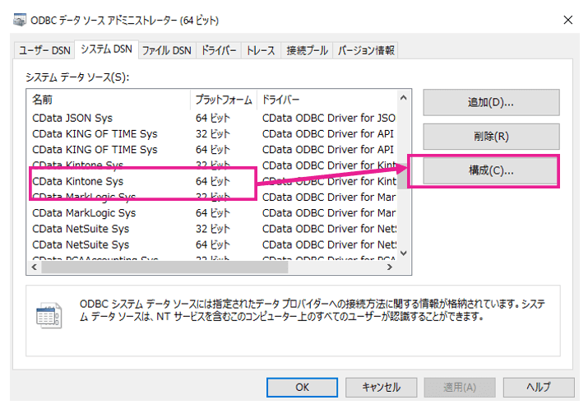
Task: Click the 追加(D)... button
Action: coord(491,102)
